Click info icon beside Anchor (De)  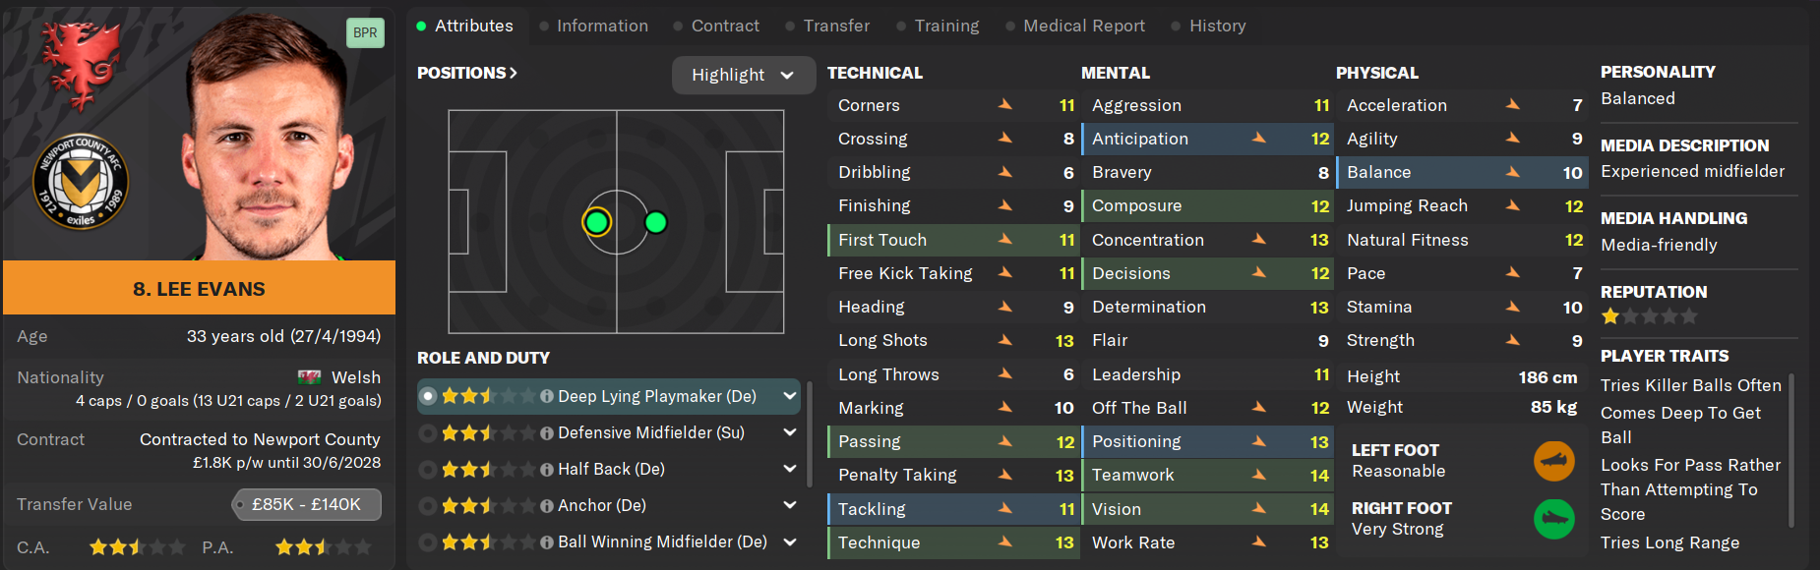point(547,506)
